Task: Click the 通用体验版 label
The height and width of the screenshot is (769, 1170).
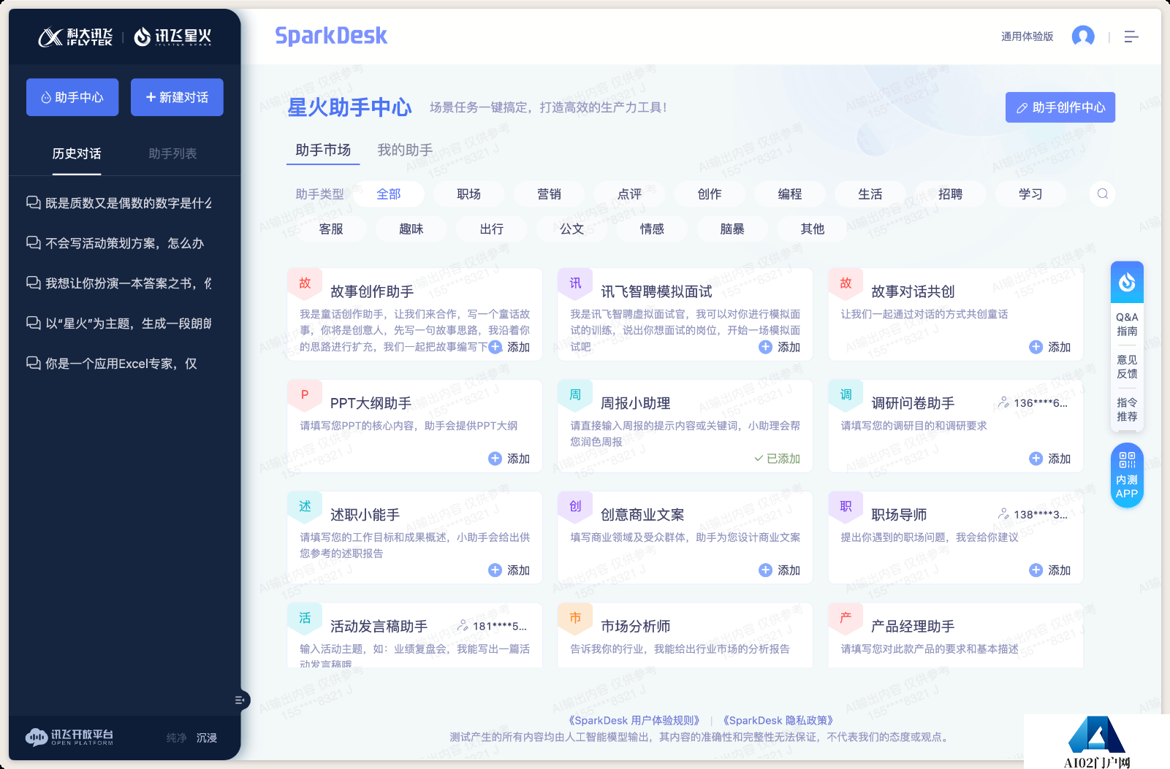Action: click(1027, 37)
